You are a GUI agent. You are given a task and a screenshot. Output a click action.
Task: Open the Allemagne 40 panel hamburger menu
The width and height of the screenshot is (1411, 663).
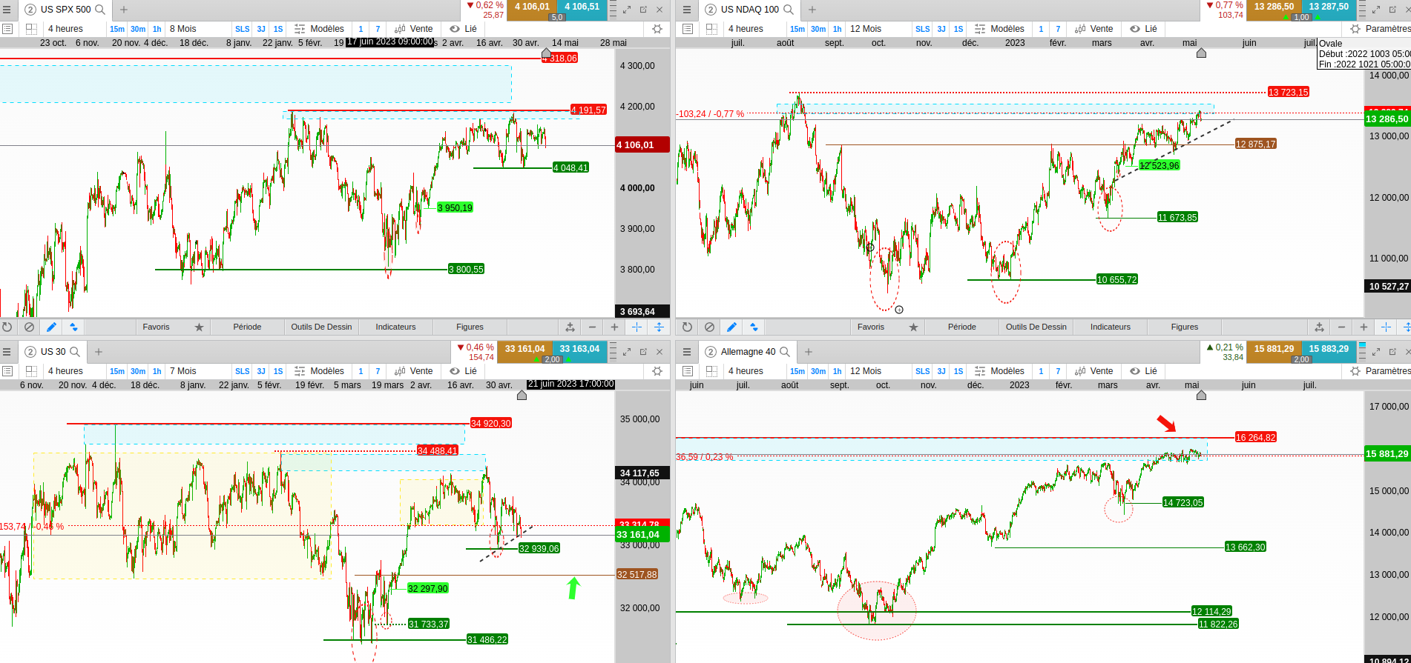pyautogui.click(x=687, y=352)
